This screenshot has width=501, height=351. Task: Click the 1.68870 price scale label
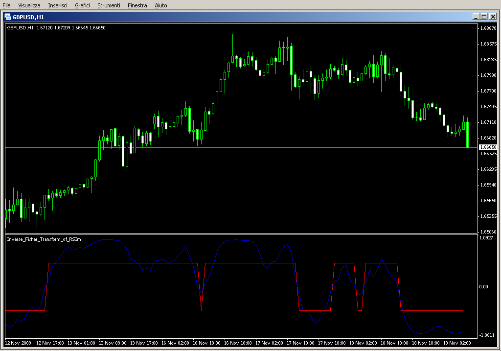click(x=489, y=28)
